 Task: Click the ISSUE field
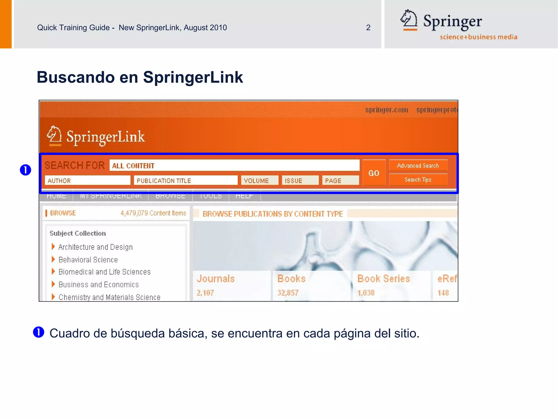(300, 181)
